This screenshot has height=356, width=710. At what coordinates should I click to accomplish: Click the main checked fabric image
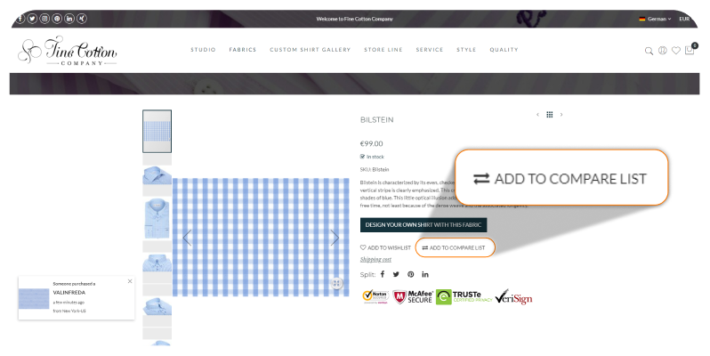pyautogui.click(x=261, y=238)
